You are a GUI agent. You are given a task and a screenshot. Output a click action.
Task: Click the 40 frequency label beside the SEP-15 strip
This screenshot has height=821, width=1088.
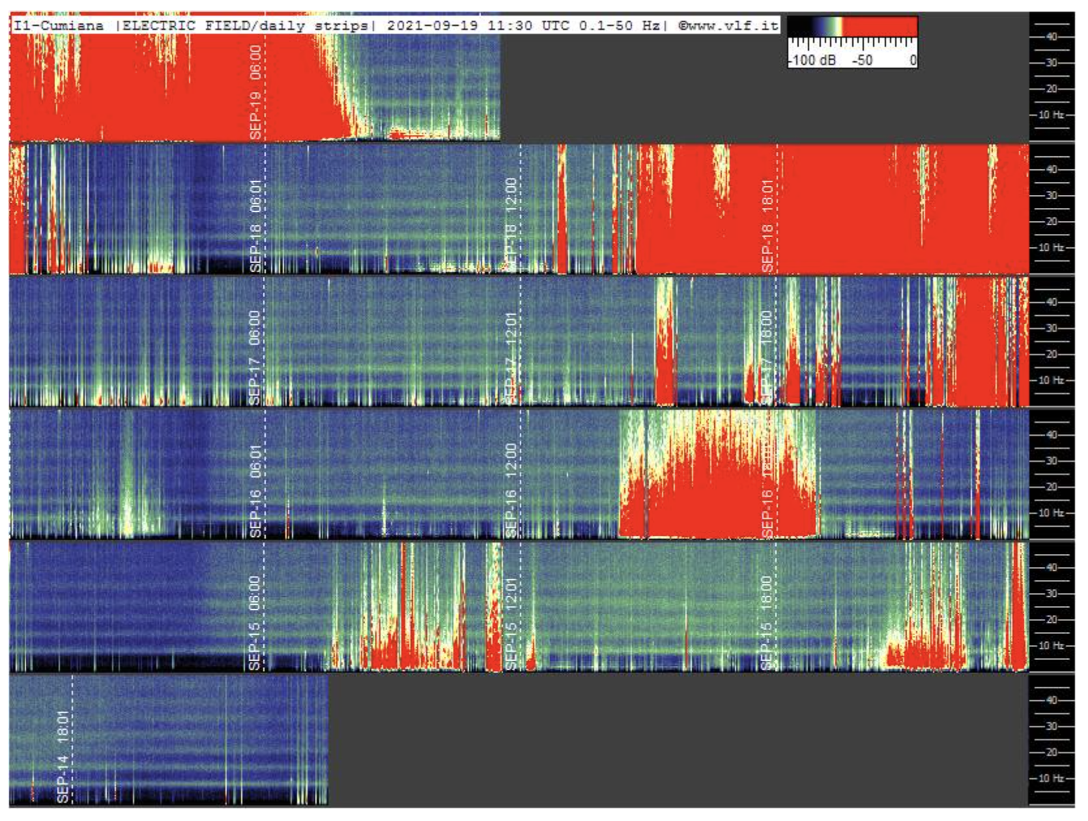point(1052,568)
